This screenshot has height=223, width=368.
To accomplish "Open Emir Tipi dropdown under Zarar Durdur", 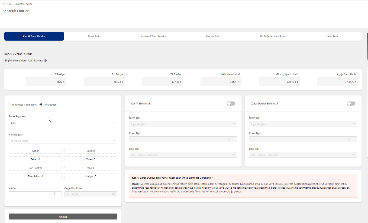I will [x=303, y=155].
